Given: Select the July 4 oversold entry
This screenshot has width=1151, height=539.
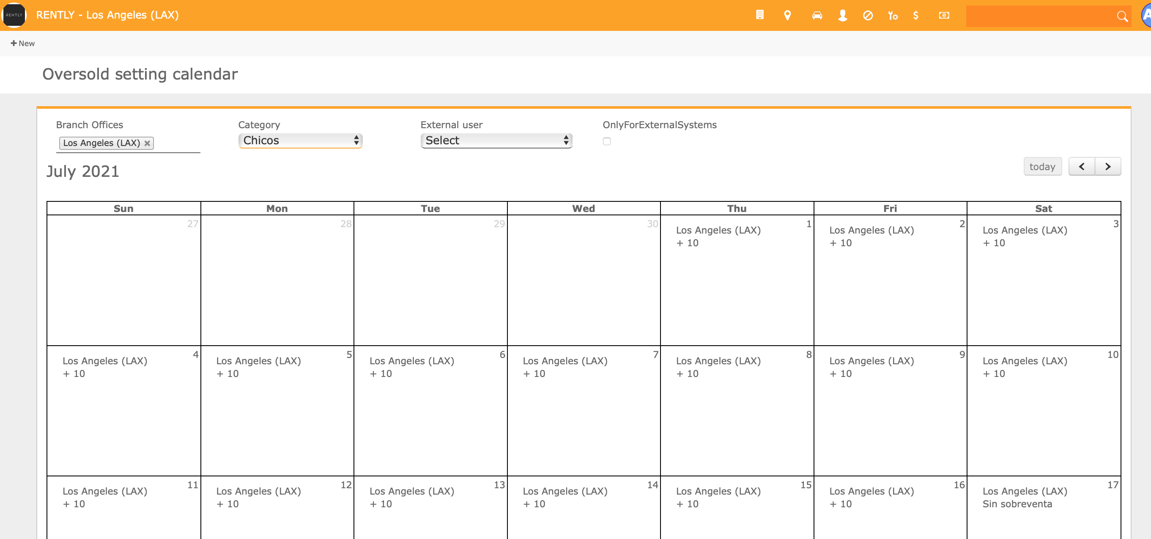Looking at the screenshot, I should [x=105, y=367].
